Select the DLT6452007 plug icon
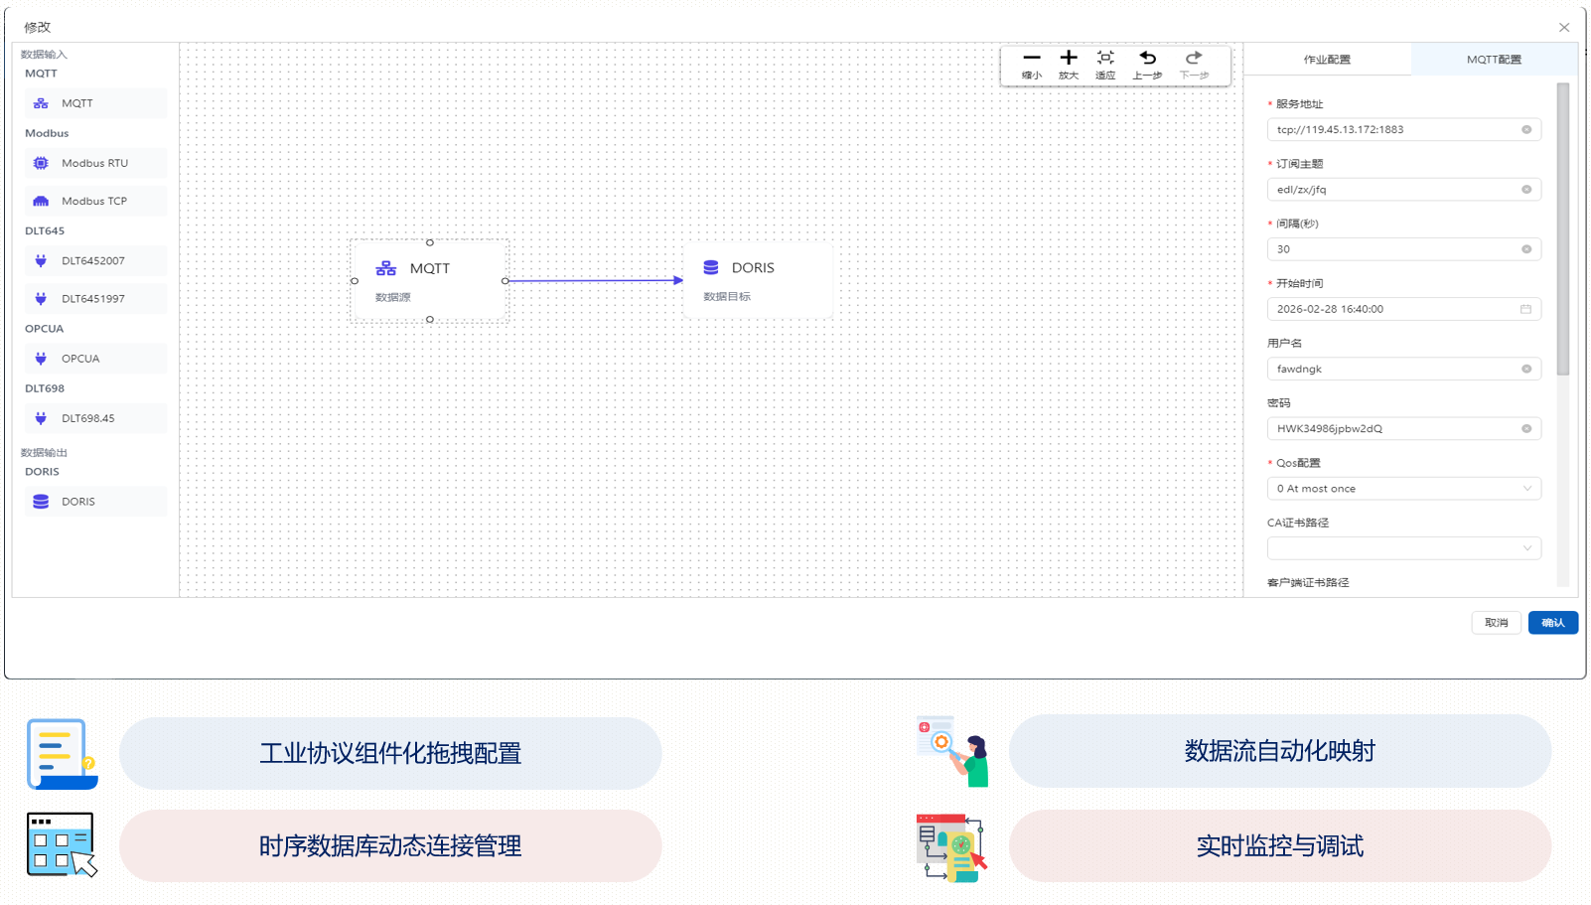Viewport: 1591px width, 905px height. point(41,261)
